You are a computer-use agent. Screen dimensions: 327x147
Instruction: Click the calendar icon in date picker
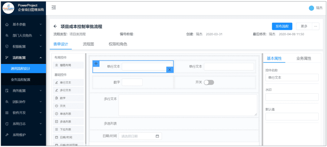pos(157,136)
